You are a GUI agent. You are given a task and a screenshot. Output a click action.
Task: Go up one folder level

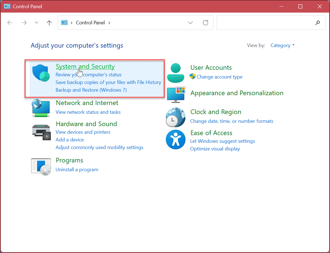49,23
